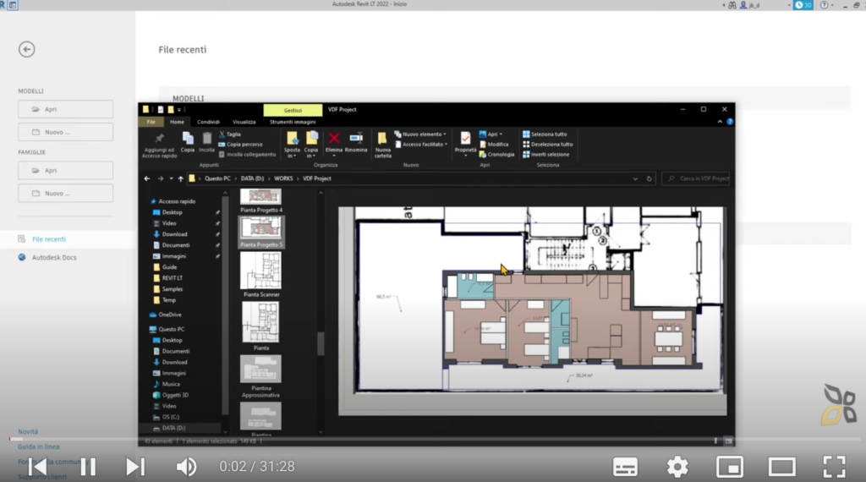Open the Apri ribbon dropdown in Explorer
This screenshot has height=482, width=866.
click(x=491, y=134)
